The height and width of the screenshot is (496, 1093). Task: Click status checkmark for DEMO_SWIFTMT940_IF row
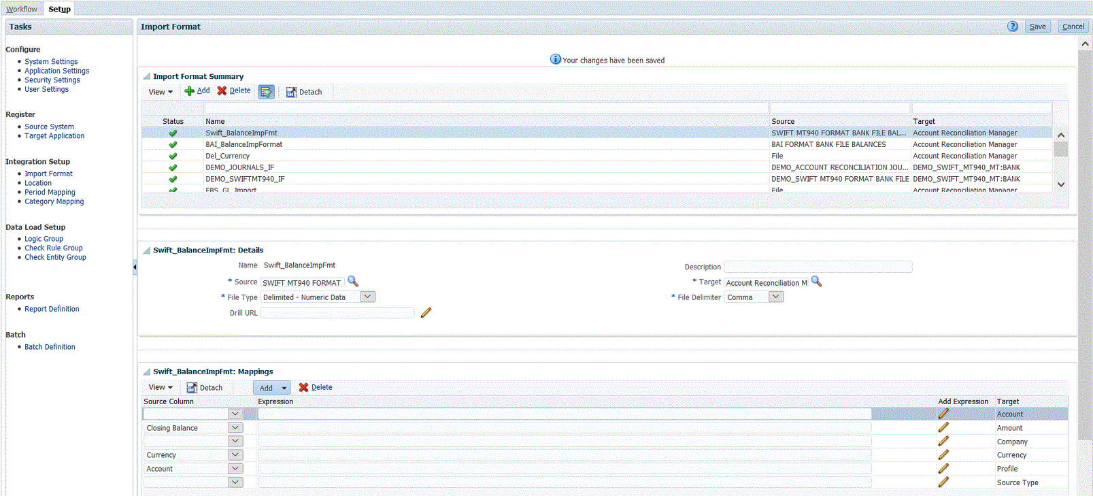click(173, 180)
